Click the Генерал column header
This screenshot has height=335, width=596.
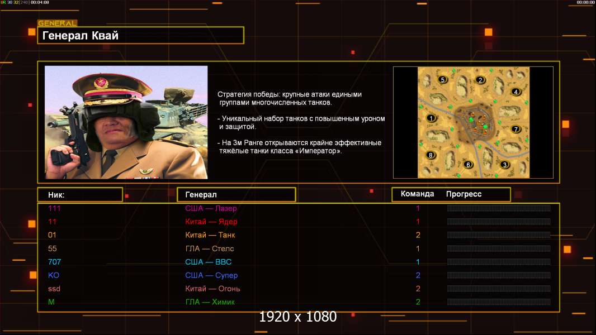tap(236, 195)
